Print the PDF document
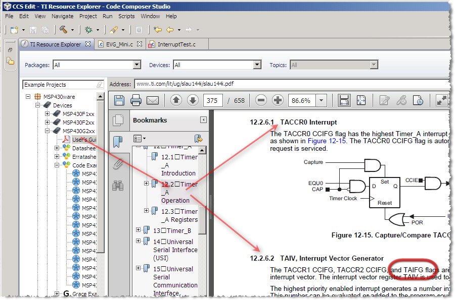Screen dimensions: 455x300 click(136, 100)
